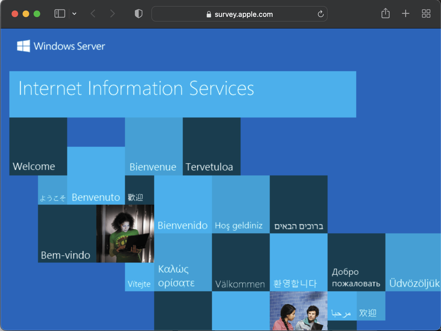Click the Vítejte tile
This screenshot has height=331, width=441.
tap(140, 277)
